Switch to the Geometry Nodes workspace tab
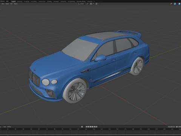Image resolution: width=181 pixels, height=136 pixels. point(81,2)
